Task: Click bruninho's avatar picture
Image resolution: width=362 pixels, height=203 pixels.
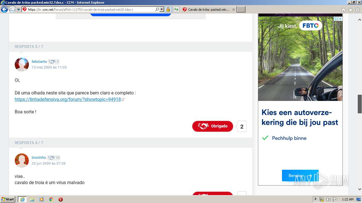Action: tap(22, 160)
